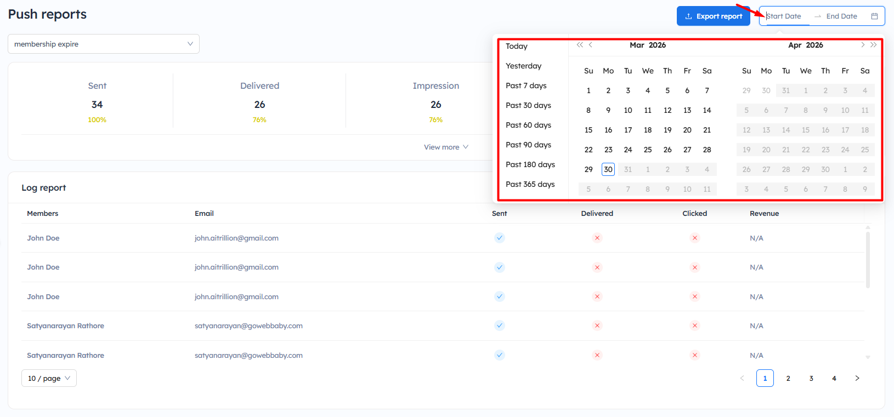Click the log table vertical scrollbar
The height and width of the screenshot is (417, 894).
click(x=868, y=260)
